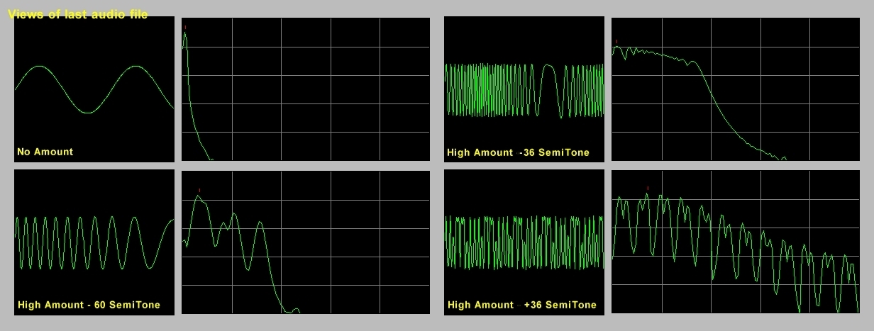The height and width of the screenshot is (331, 874).
Task: Select the High Amount +36 SemiTone waveform
Action: 524,242
